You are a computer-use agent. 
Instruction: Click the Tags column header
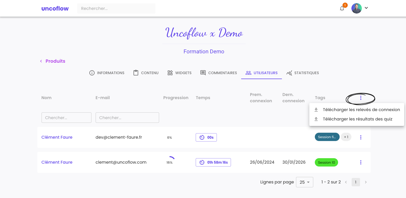click(x=320, y=98)
